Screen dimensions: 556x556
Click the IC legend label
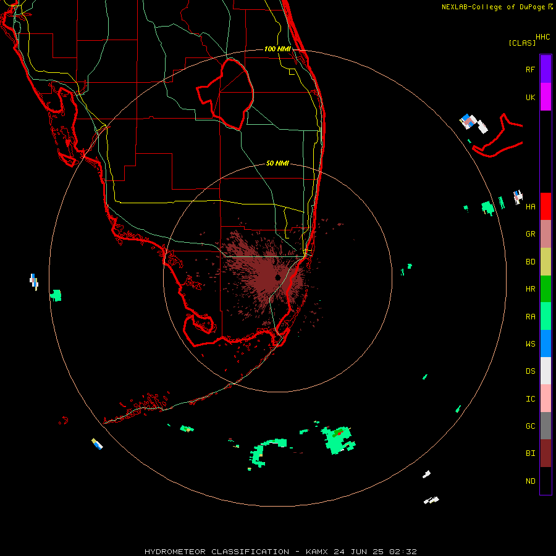coord(530,399)
